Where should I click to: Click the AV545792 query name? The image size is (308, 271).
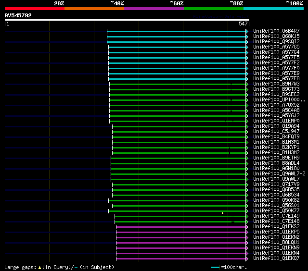[x=18, y=15]
